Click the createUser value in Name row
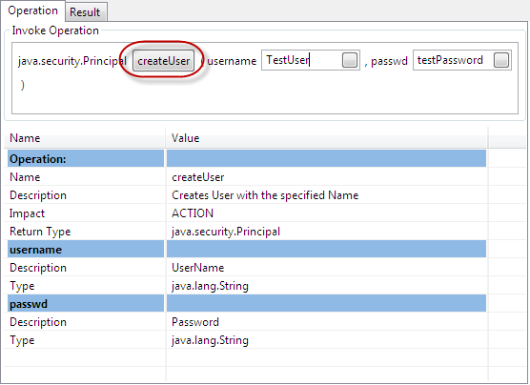 tap(197, 177)
